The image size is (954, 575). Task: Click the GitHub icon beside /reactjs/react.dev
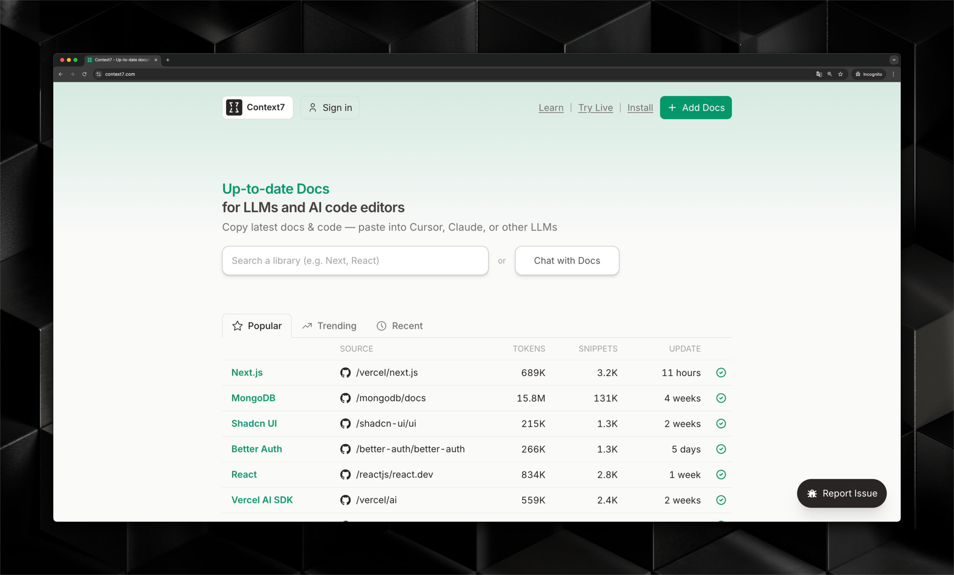(345, 474)
